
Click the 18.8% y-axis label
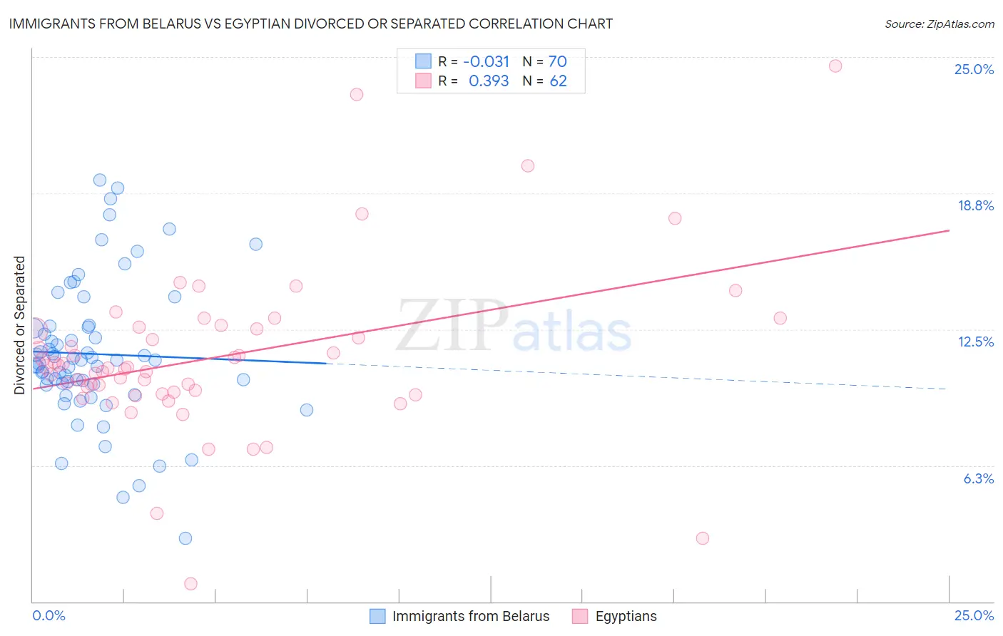(975, 205)
